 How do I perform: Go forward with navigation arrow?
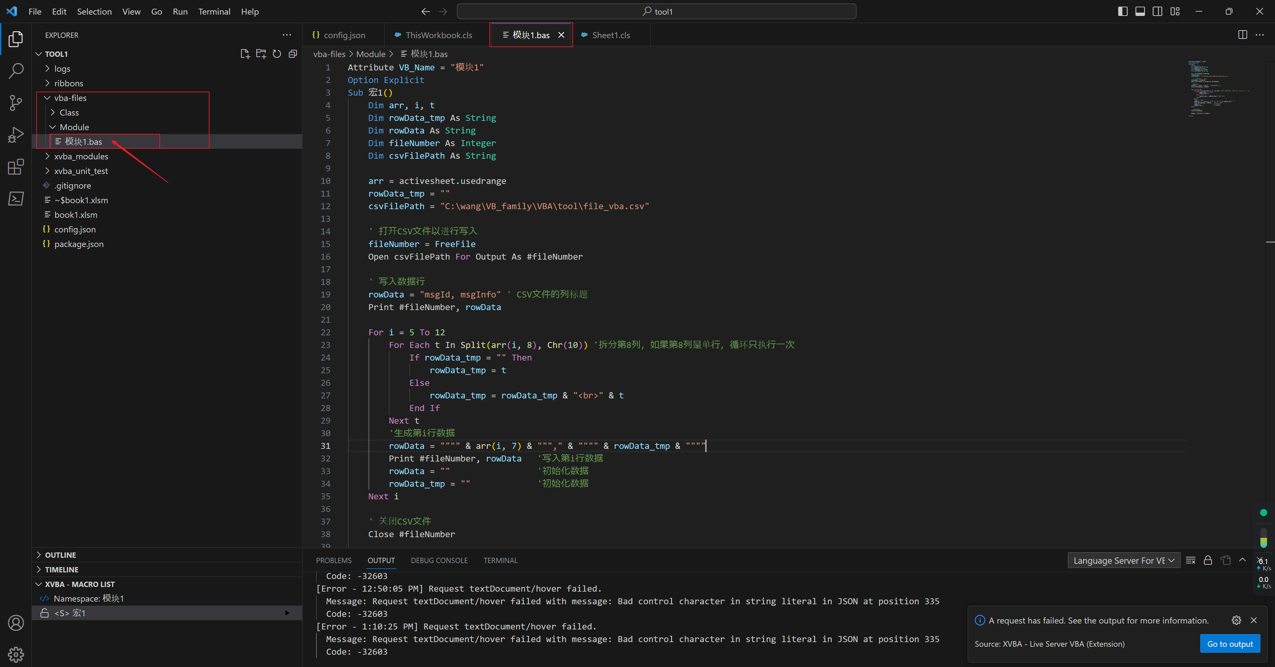click(443, 11)
